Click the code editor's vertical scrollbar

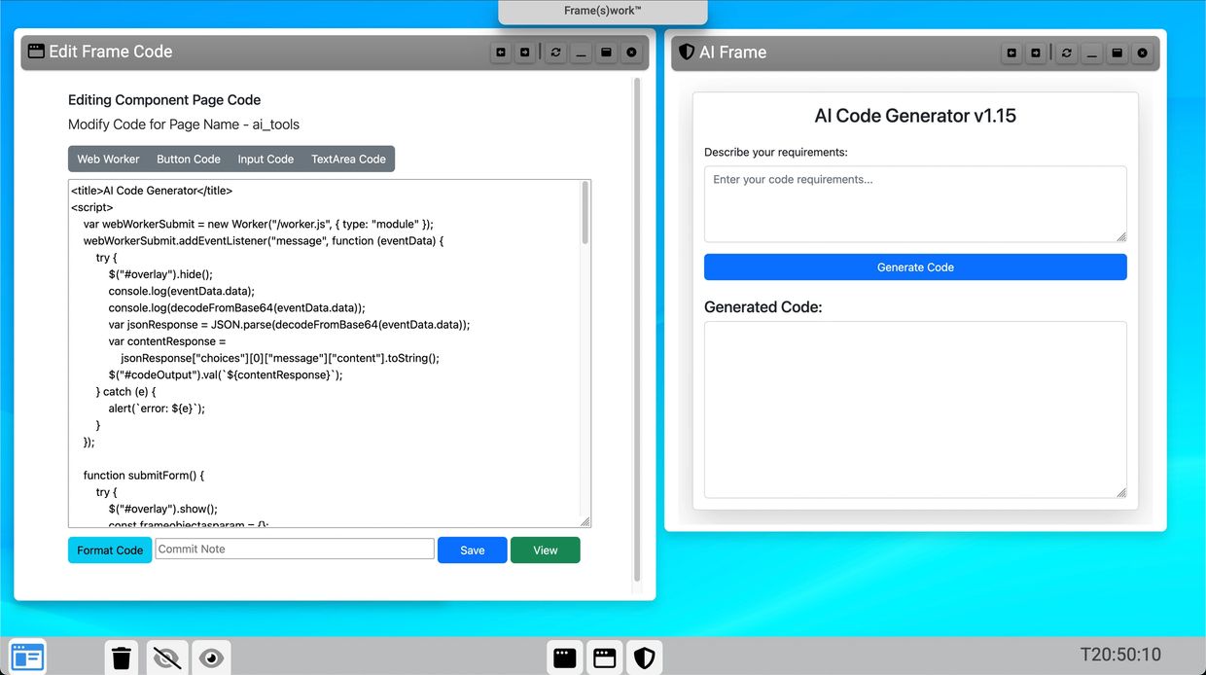coord(585,214)
